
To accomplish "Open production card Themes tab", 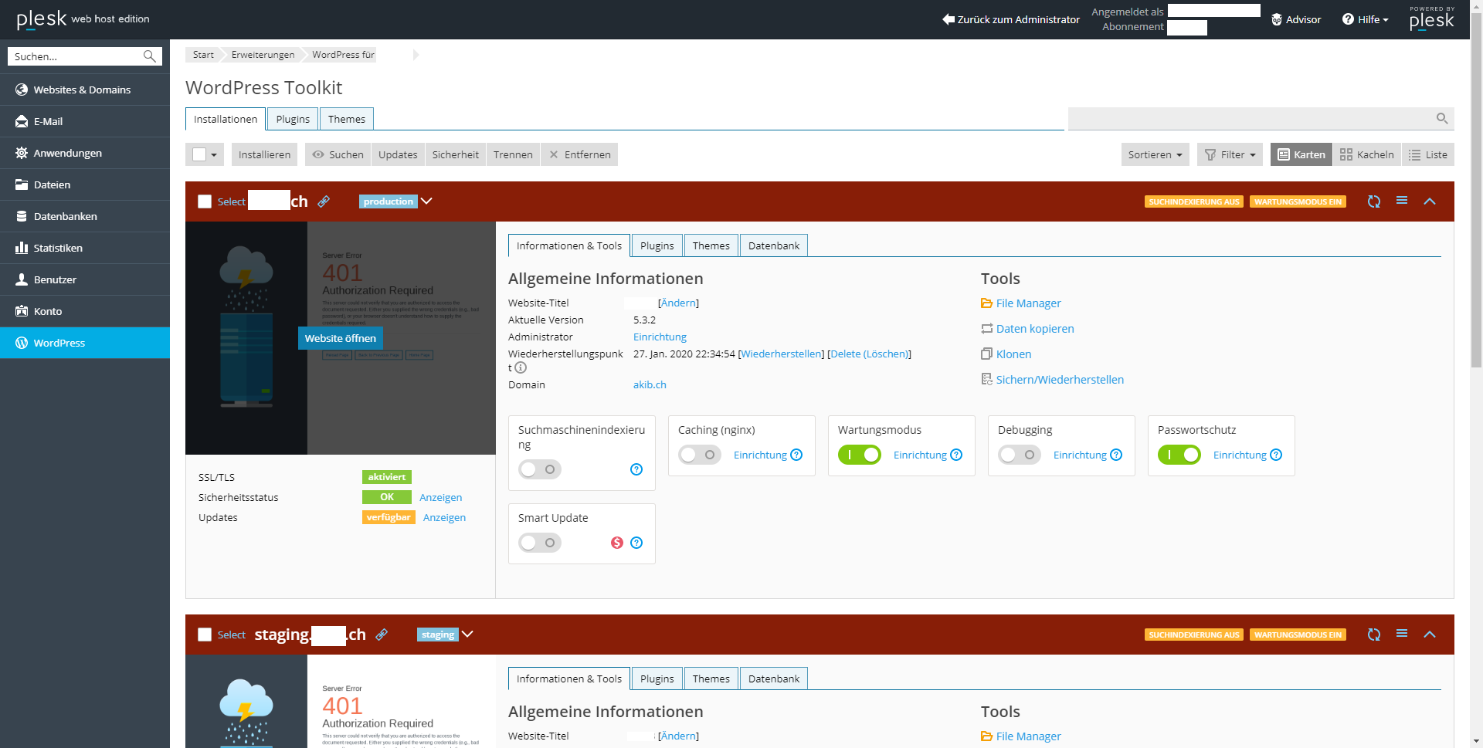I will point(711,245).
